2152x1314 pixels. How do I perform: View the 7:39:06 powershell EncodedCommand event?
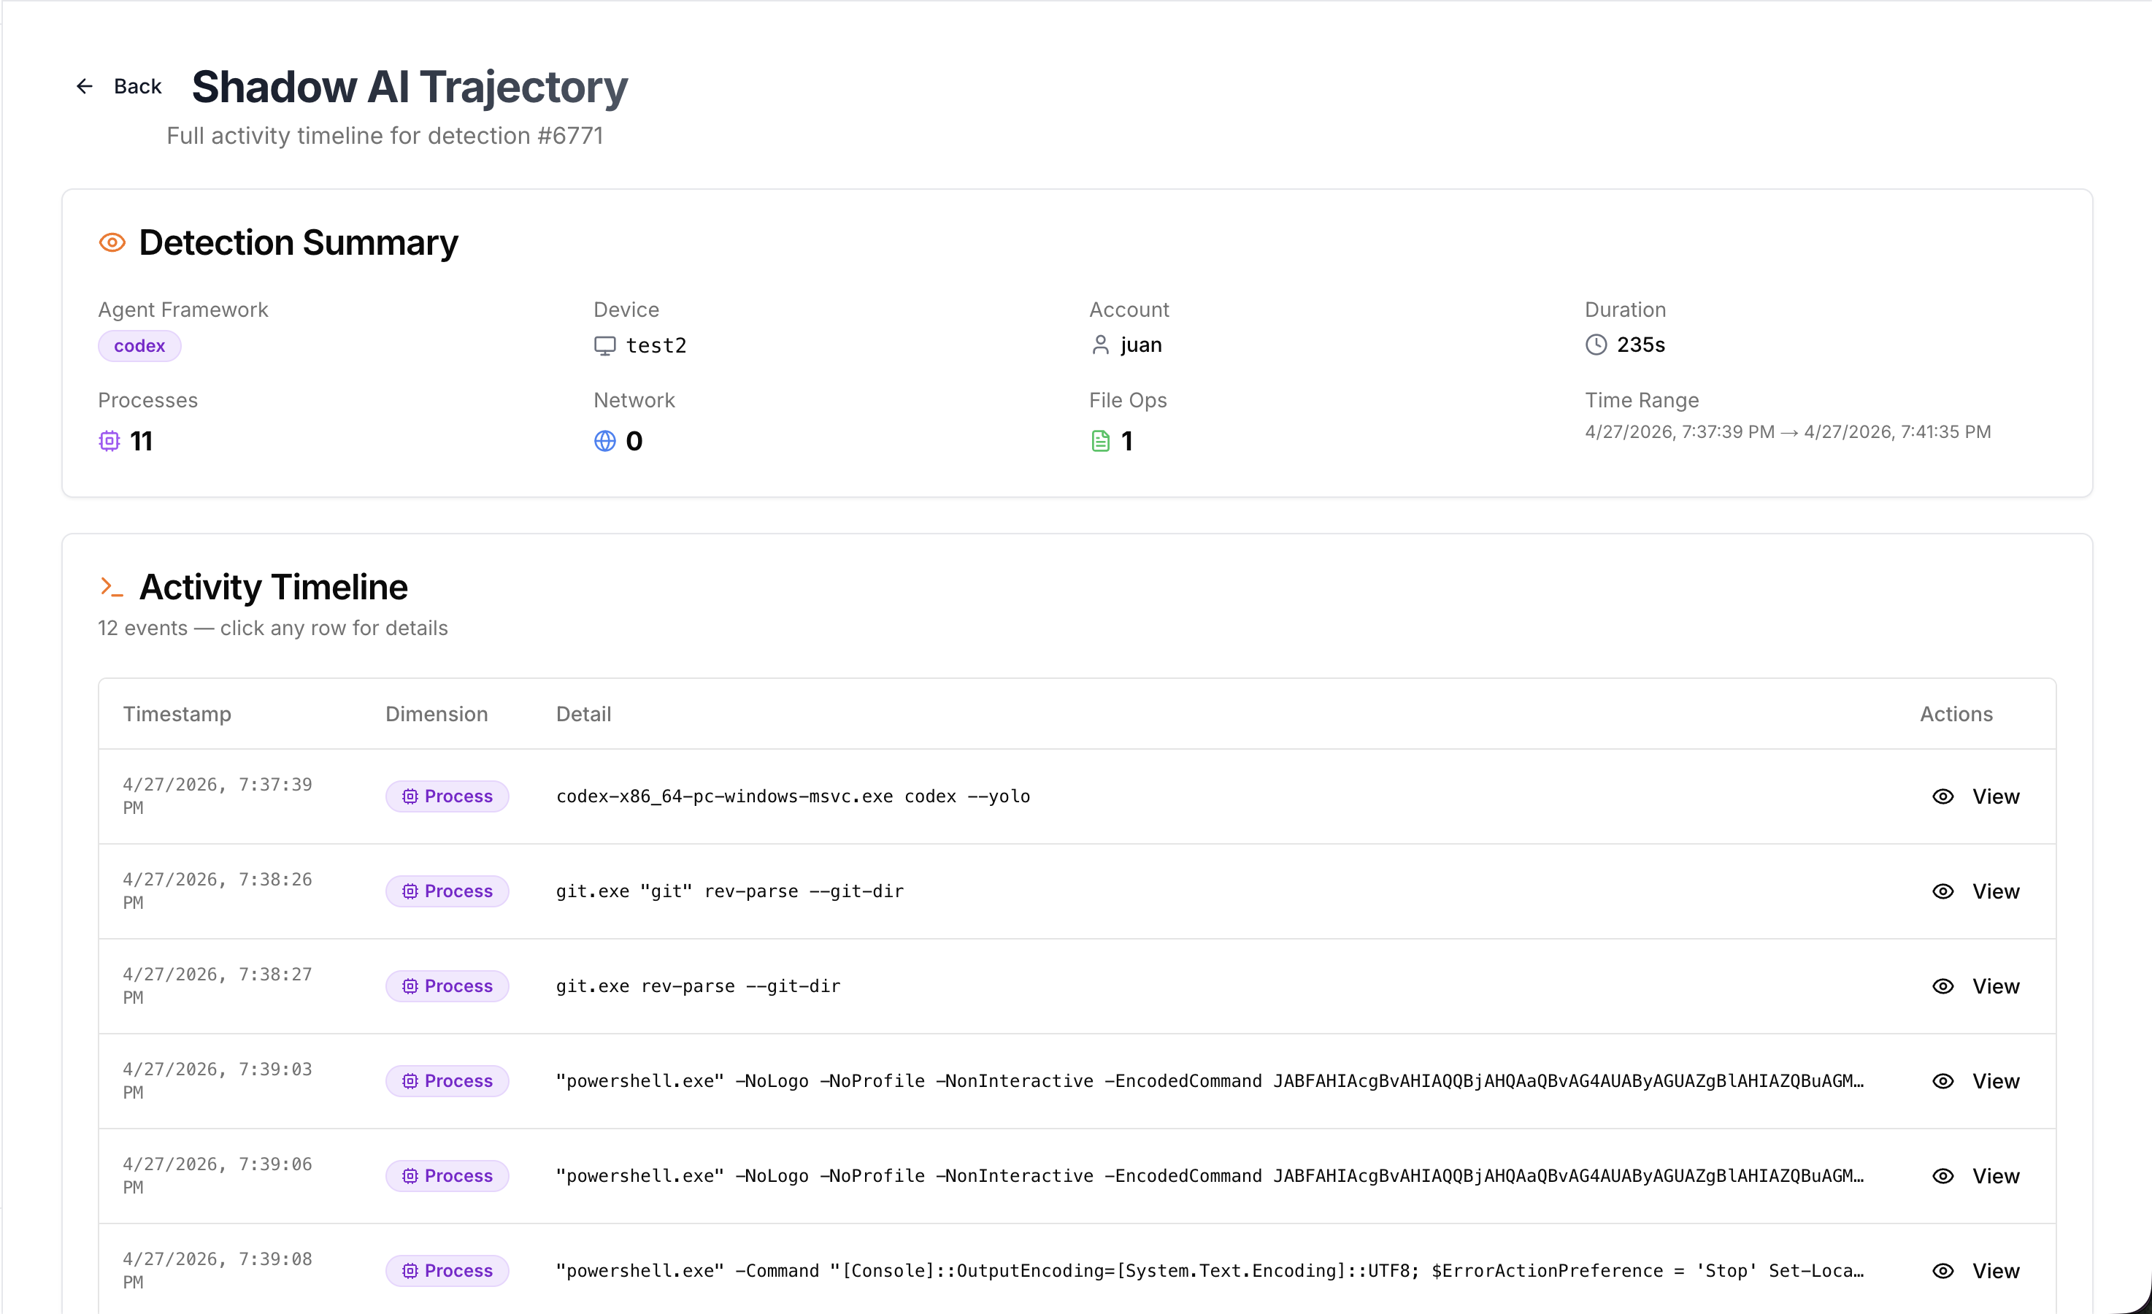pos(1977,1176)
